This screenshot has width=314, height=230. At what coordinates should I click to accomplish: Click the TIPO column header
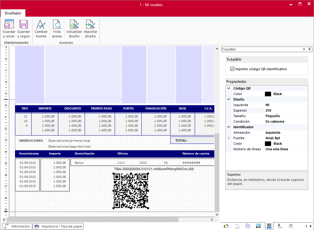25,108
